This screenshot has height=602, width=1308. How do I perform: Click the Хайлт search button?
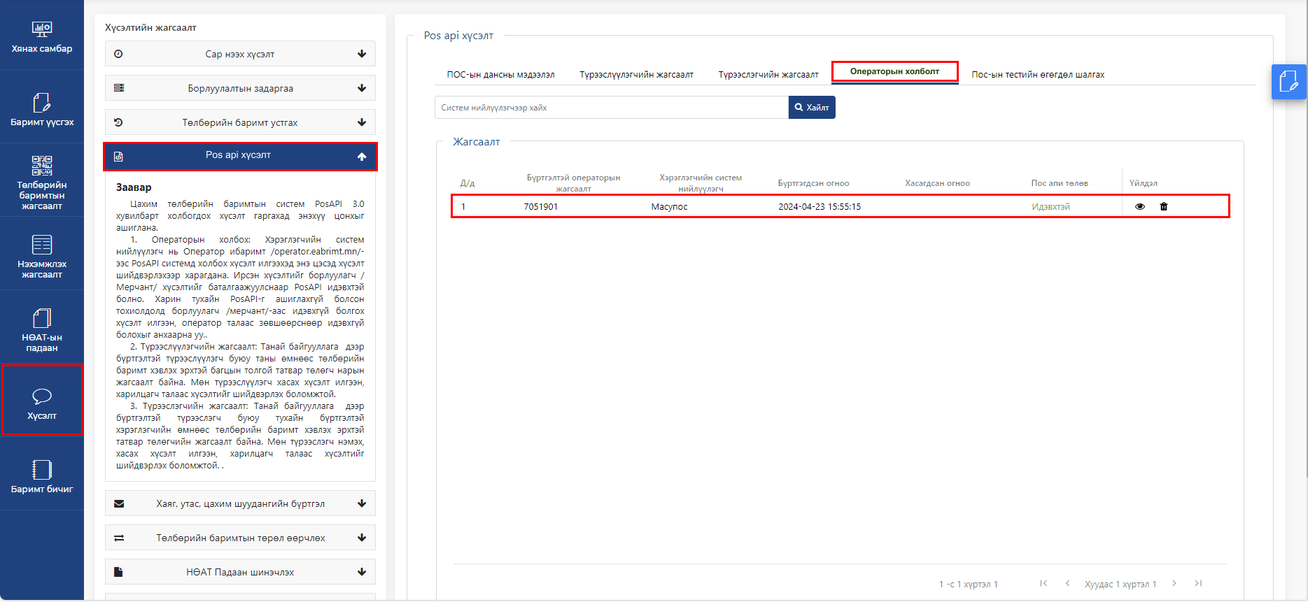(x=812, y=108)
